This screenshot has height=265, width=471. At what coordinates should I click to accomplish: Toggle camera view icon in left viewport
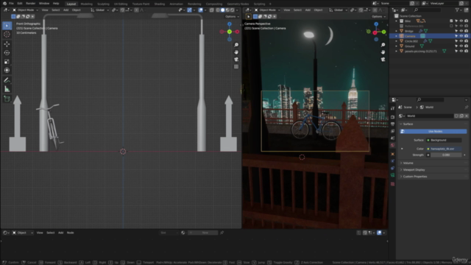[236, 60]
